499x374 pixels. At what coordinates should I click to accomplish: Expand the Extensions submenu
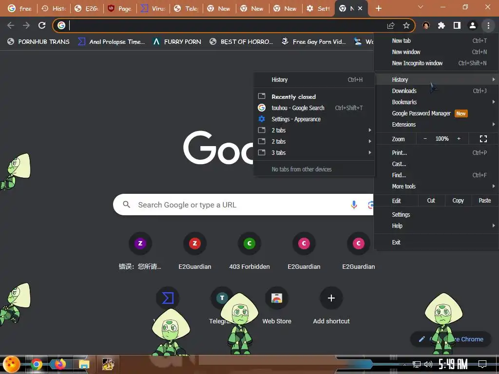click(x=436, y=125)
